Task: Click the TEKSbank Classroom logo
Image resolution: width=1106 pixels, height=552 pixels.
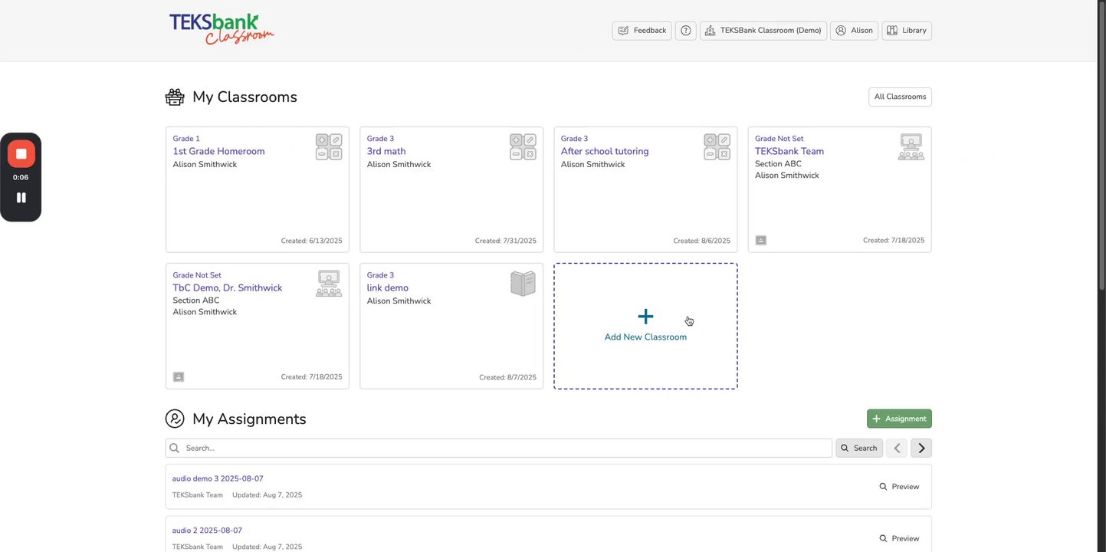Action: coord(221,29)
